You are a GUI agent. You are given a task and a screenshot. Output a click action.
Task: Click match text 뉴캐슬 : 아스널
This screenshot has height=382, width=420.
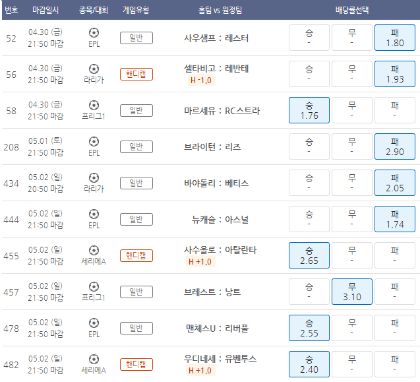pyautogui.click(x=220, y=220)
